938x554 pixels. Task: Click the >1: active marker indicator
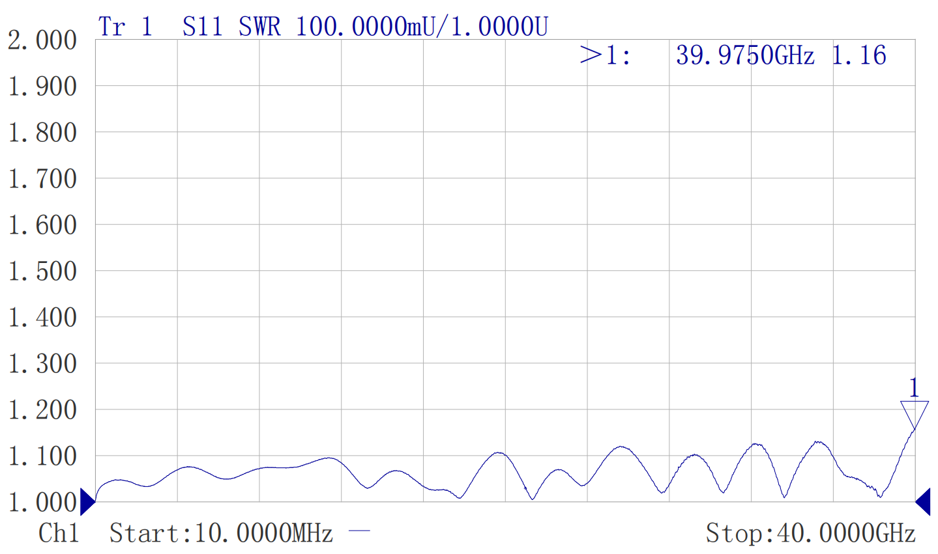(x=605, y=55)
